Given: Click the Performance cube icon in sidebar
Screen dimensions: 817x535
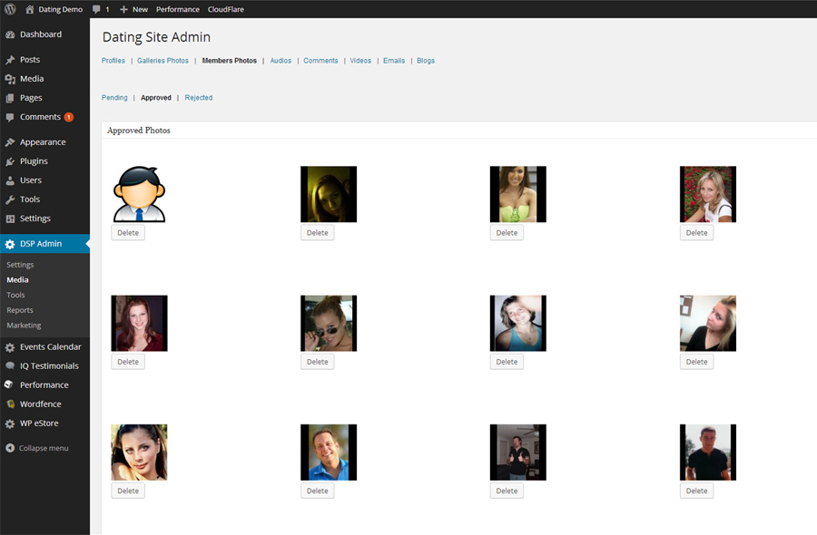Looking at the screenshot, I should tap(9, 384).
